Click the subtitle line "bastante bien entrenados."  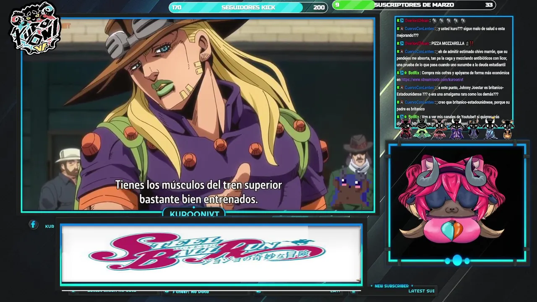[x=198, y=199]
